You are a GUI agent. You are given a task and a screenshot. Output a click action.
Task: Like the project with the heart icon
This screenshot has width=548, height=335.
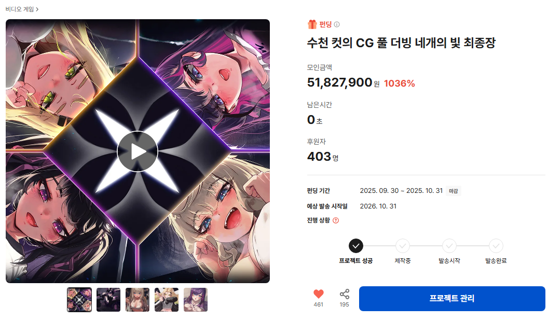coord(319,294)
